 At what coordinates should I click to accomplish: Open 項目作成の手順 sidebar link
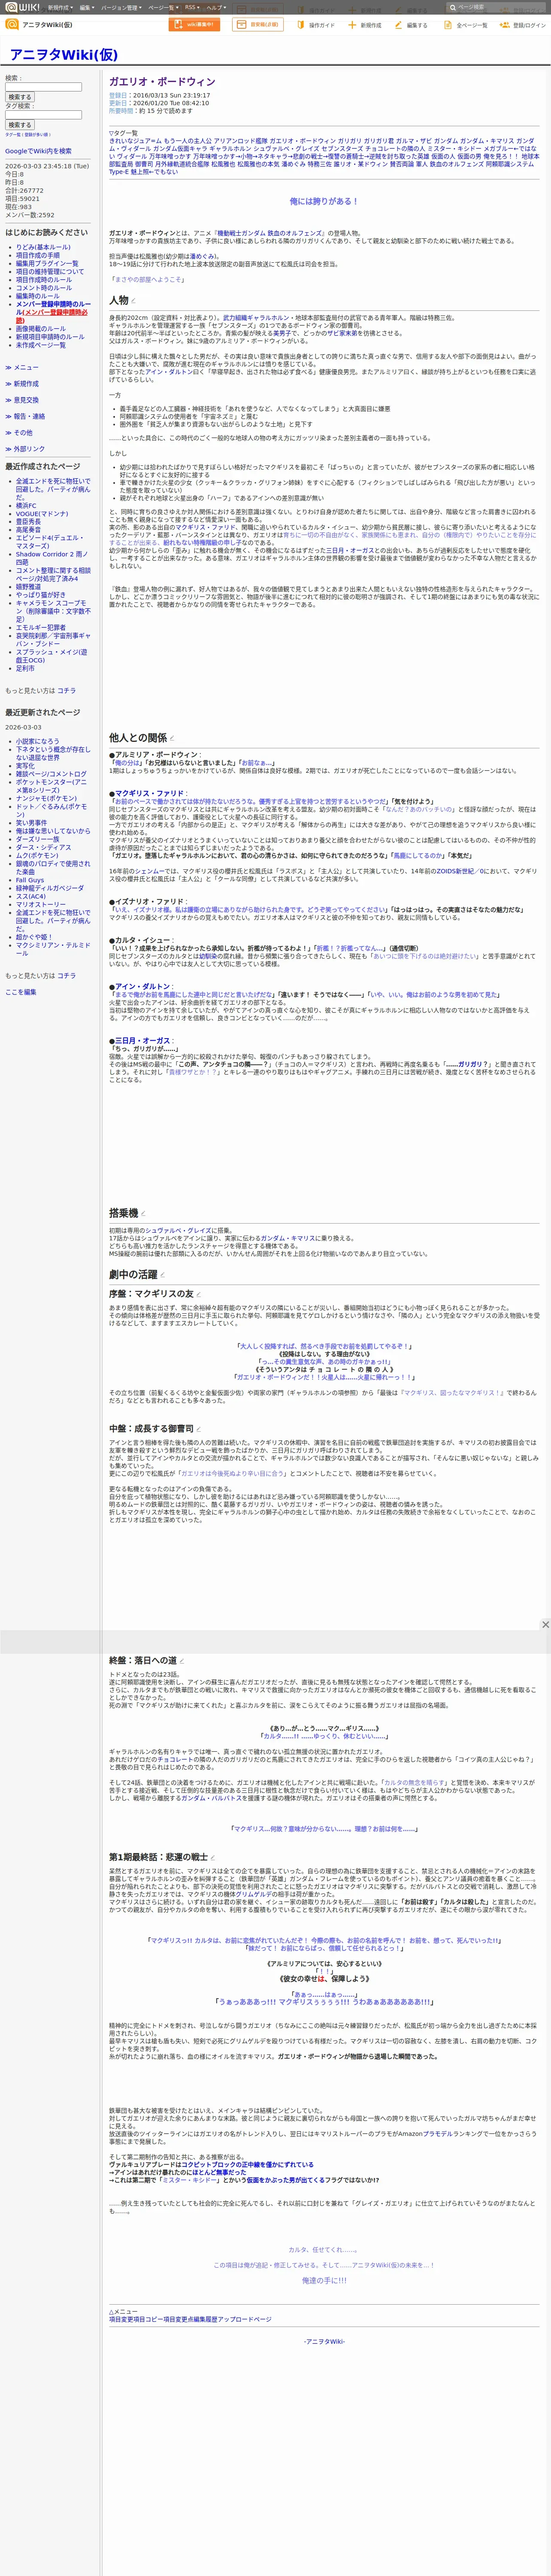tap(38, 255)
